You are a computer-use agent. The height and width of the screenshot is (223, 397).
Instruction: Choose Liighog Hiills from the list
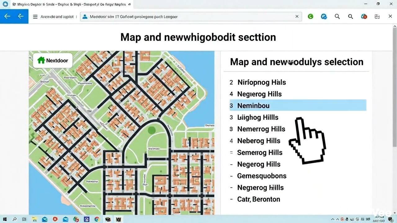(x=258, y=117)
